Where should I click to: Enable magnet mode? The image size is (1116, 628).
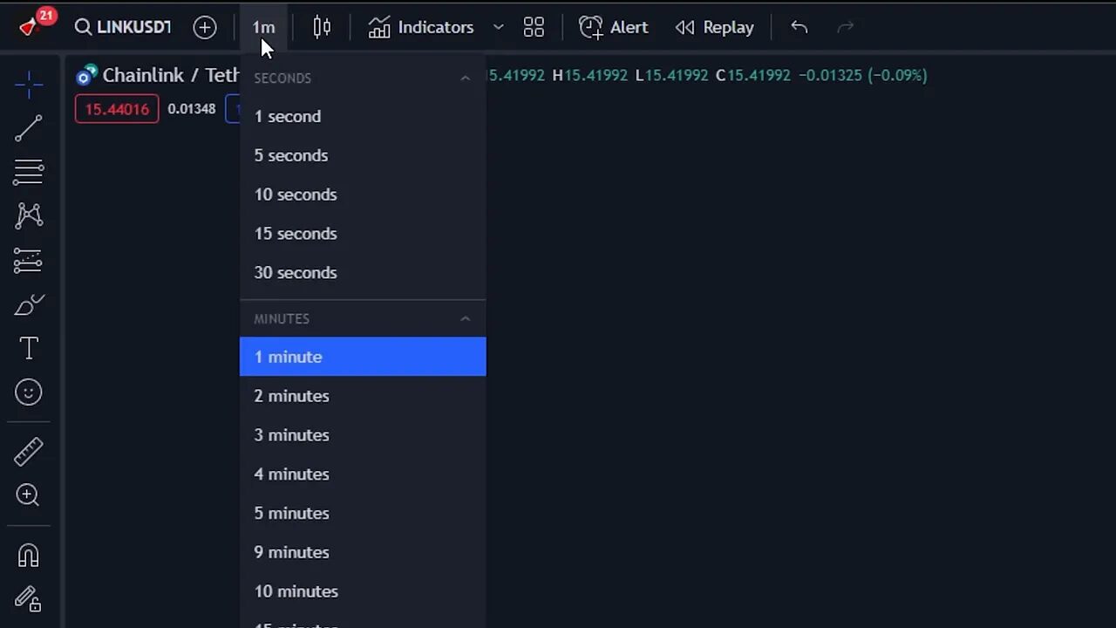coord(29,556)
